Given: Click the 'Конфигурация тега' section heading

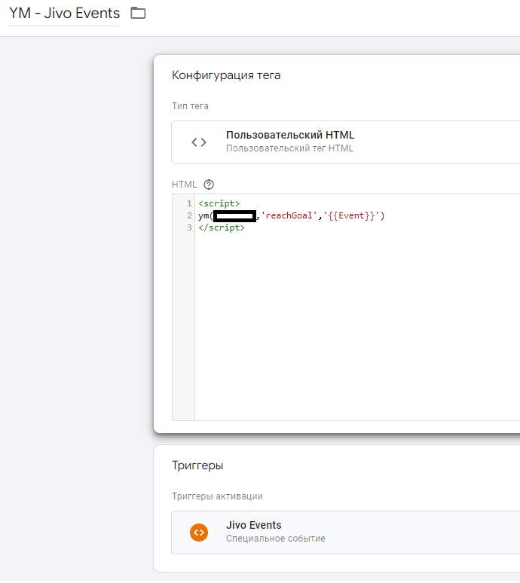Looking at the screenshot, I should pyautogui.click(x=226, y=75).
